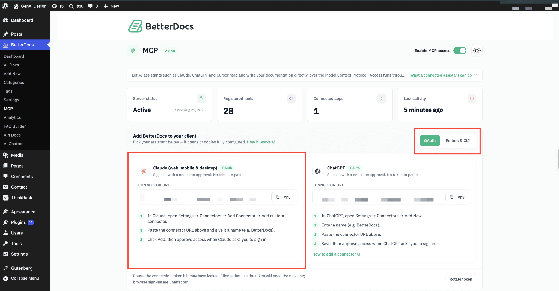Viewport: 559px width, 291px height.
Task: Switch theme with the sun icon
Action: point(477,51)
